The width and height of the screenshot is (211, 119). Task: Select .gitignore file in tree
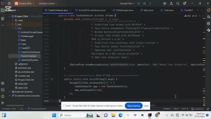(x=21, y=64)
